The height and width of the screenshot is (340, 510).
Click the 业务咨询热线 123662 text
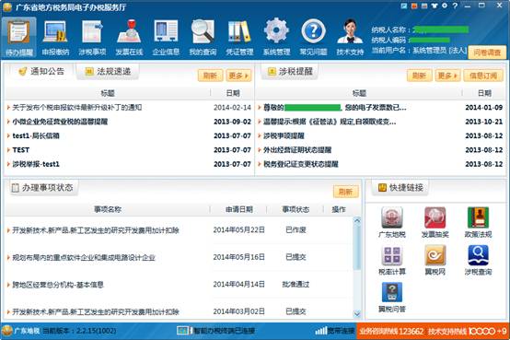pos(391,331)
